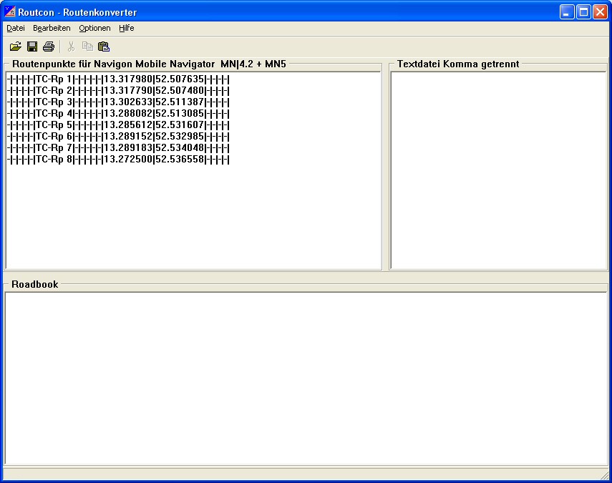Image resolution: width=612 pixels, height=483 pixels.
Task: Select the TC-Rp 5 route point line
Action: click(118, 125)
